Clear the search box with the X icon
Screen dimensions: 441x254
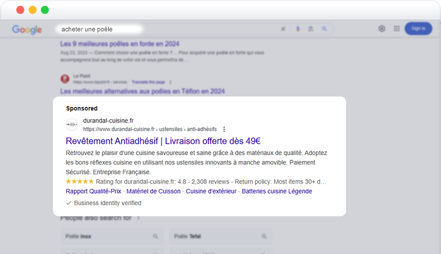(x=283, y=29)
